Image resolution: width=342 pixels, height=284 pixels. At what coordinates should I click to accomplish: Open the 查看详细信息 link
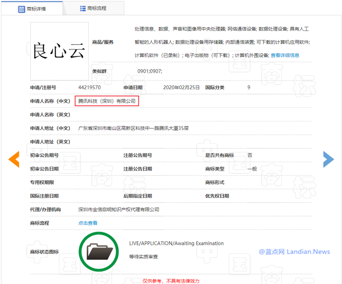pos(285,56)
